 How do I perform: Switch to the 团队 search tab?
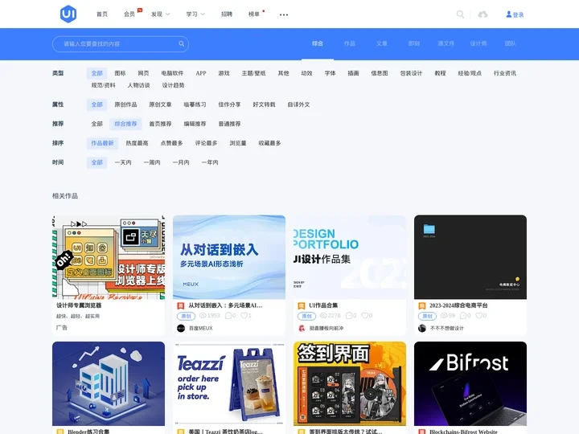tap(511, 43)
